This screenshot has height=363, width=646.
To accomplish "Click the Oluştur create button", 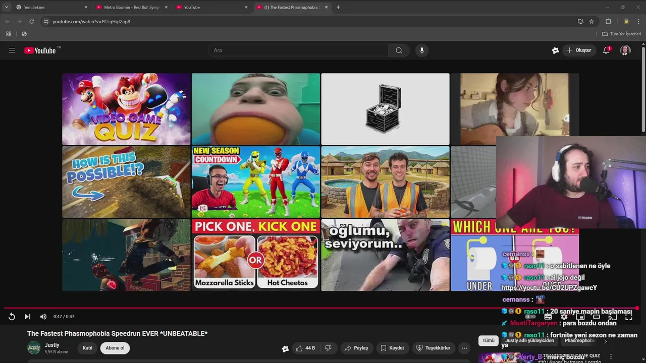I will (578, 50).
